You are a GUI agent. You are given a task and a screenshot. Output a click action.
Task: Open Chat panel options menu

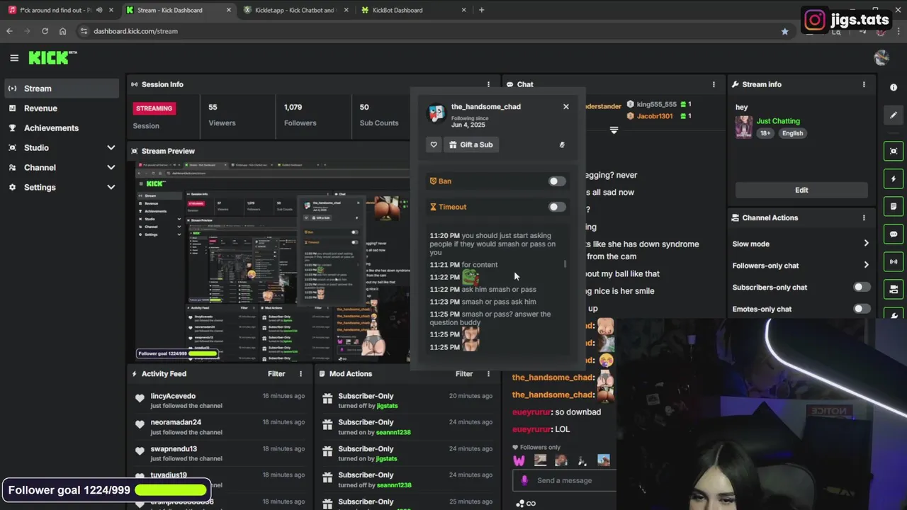click(x=714, y=84)
